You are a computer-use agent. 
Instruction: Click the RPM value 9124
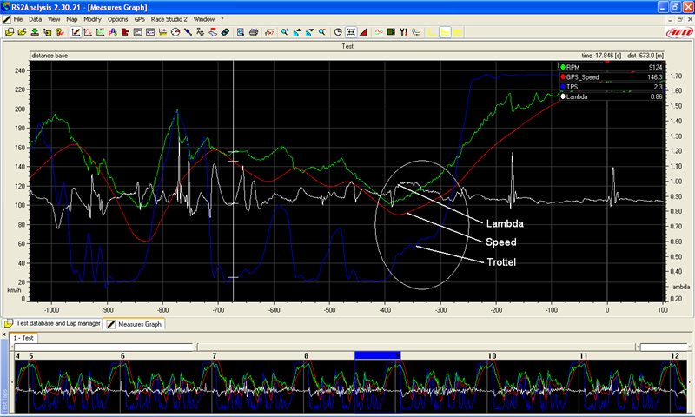[x=656, y=68]
